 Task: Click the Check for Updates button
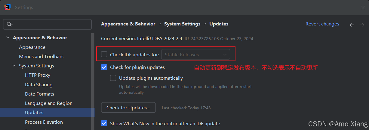coord(128,108)
